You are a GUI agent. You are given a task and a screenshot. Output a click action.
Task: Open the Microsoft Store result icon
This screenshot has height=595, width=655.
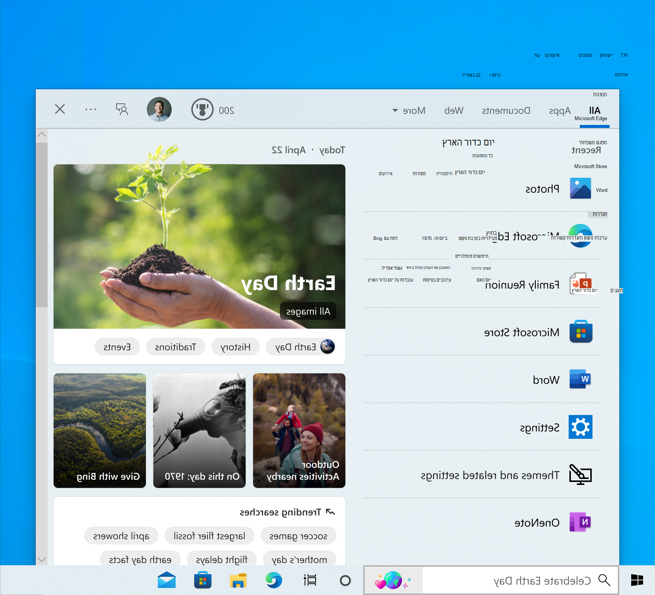click(x=581, y=331)
